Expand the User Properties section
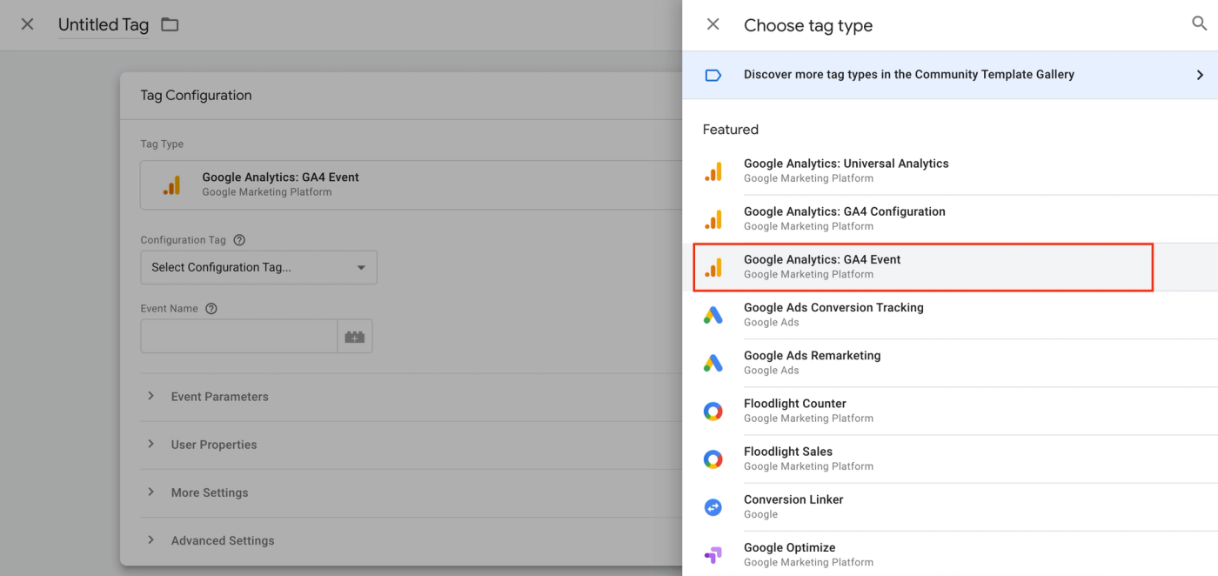Screen dimensions: 1218x576 point(213,445)
